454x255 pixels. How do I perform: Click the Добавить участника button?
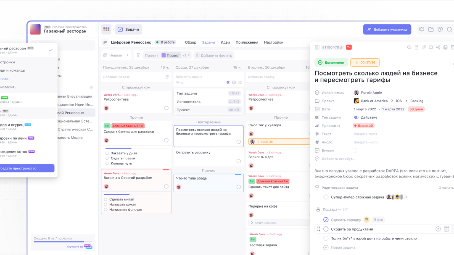[x=387, y=29]
